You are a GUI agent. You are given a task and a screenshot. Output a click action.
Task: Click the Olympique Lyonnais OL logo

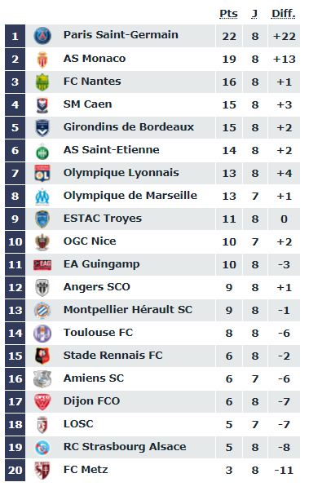coord(42,173)
